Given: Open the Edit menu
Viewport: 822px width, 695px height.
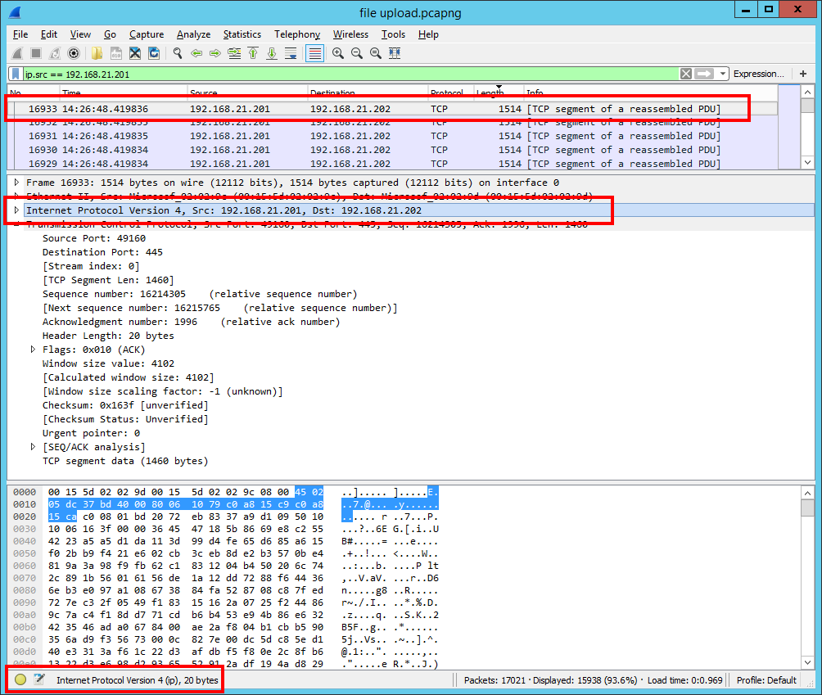Looking at the screenshot, I should coord(49,34).
